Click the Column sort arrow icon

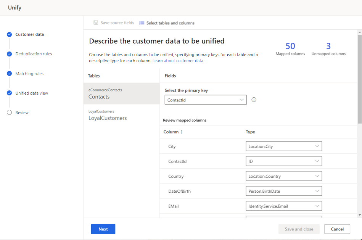[x=182, y=132]
